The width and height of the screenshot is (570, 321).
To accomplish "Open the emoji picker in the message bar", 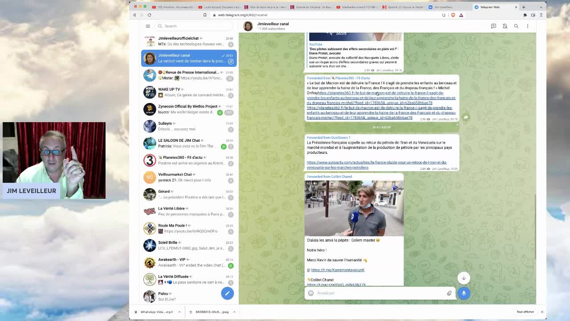I will (x=311, y=293).
